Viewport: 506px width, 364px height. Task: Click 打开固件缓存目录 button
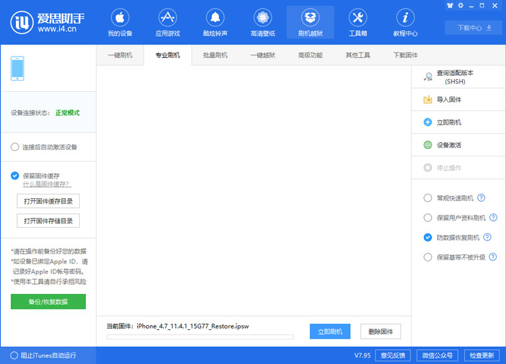(48, 201)
